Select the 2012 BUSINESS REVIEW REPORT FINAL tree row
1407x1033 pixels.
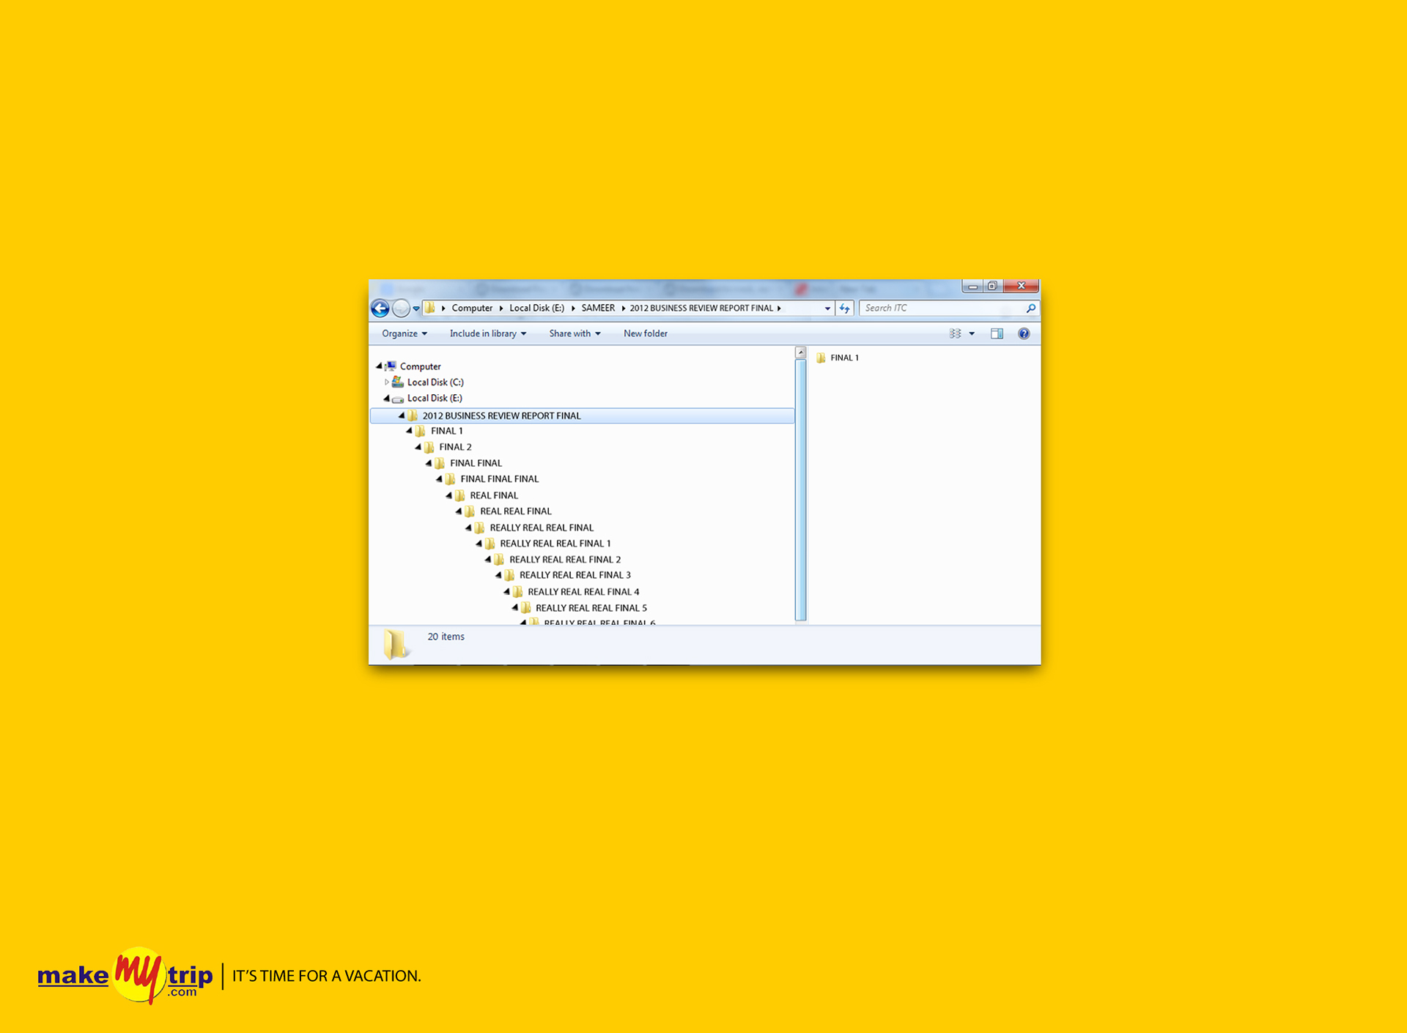583,415
